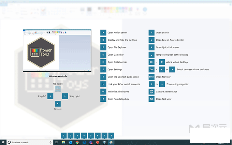The width and height of the screenshot is (232, 145).
Task: Click the G key for Game bar
Action: pyautogui.click(x=103, y=55)
